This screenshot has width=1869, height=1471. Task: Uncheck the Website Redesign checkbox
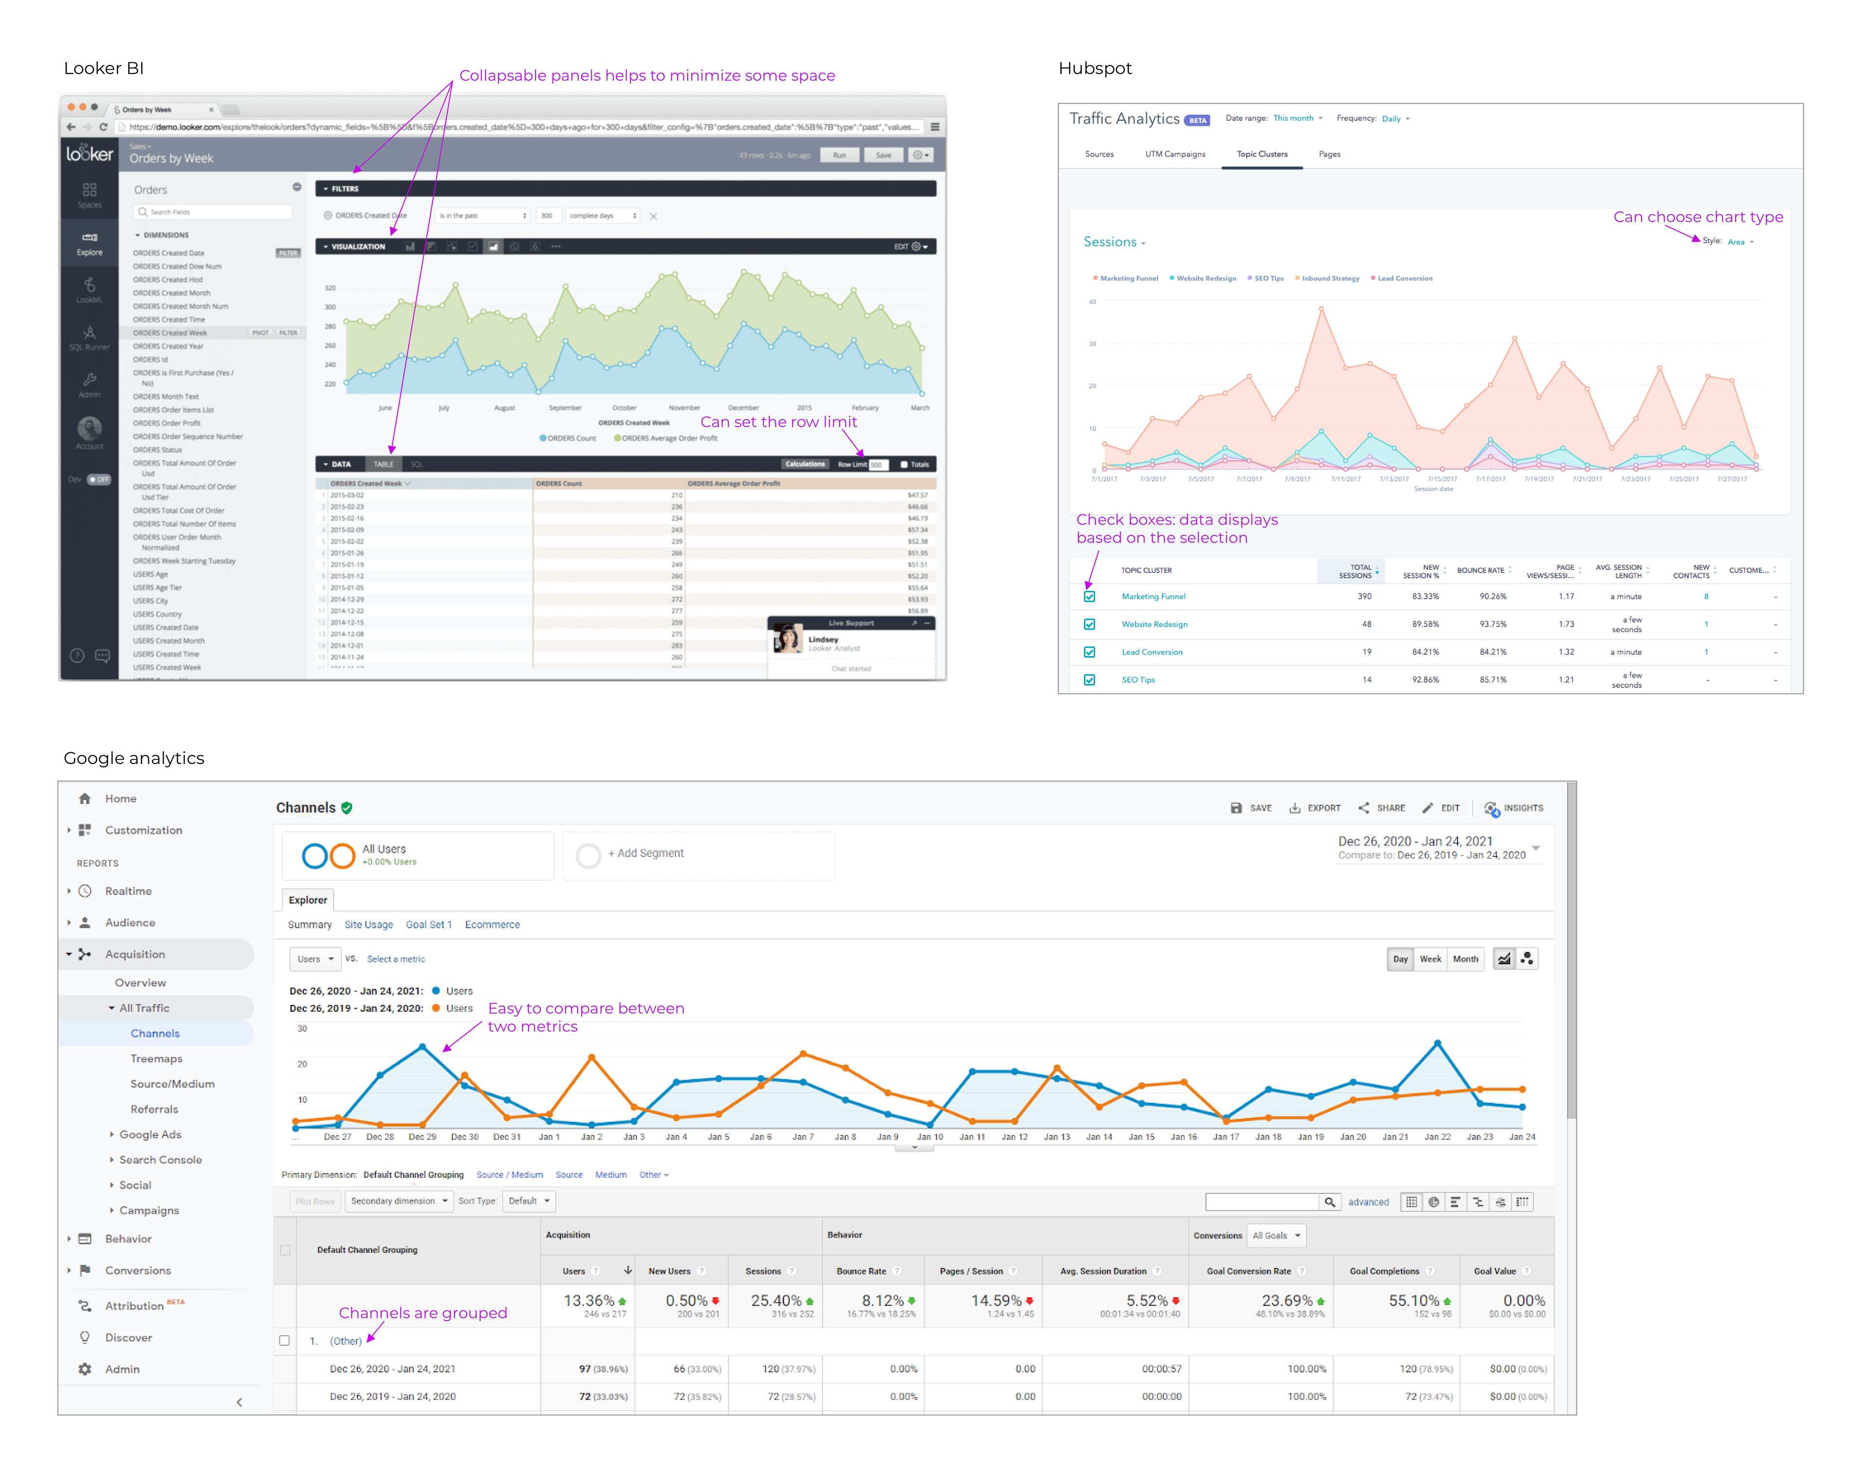coord(1090,624)
